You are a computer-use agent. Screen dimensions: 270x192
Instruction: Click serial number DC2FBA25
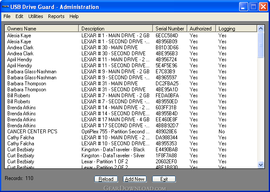pyautogui.click(x=167, y=84)
